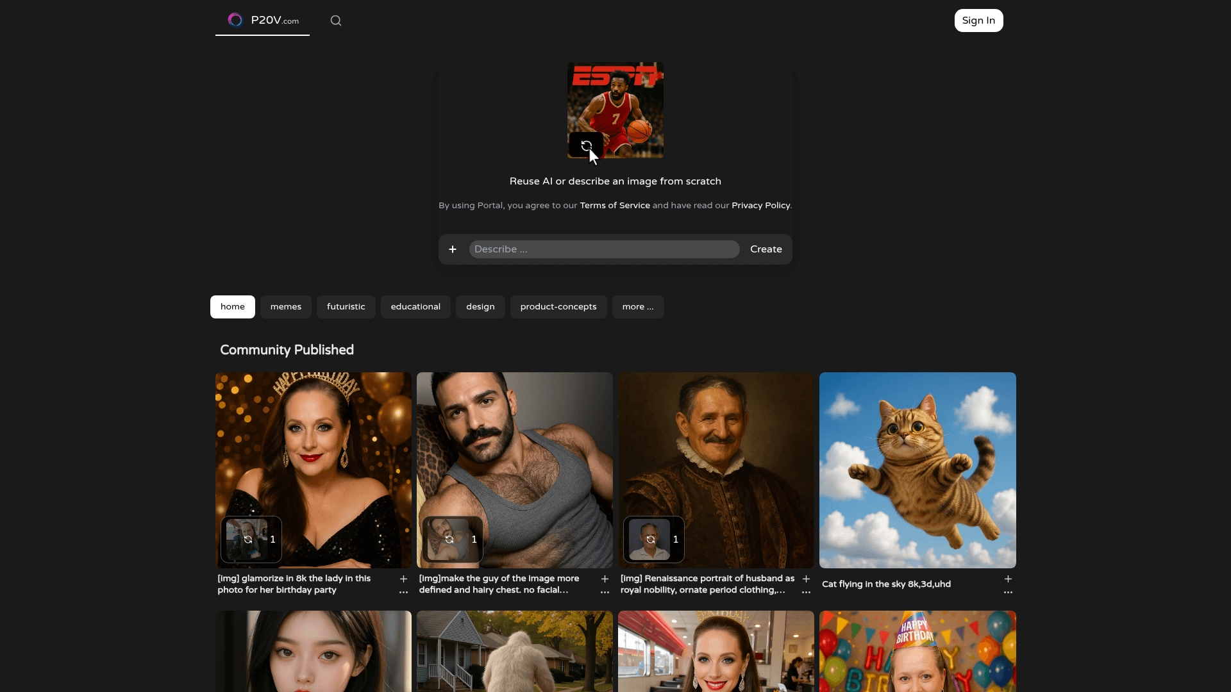Add birthday lady image with plus icon
Screen dimensions: 1231x692
(403, 579)
